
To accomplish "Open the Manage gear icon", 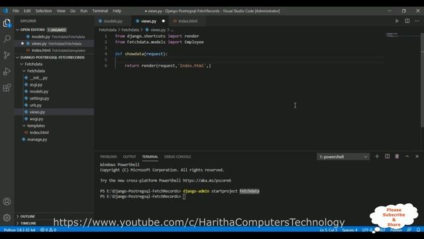I will pyautogui.click(x=7, y=217).
